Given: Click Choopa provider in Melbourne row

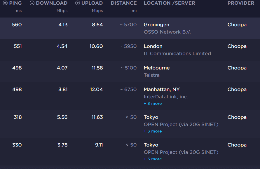Looking at the screenshot, I should click(x=237, y=68).
